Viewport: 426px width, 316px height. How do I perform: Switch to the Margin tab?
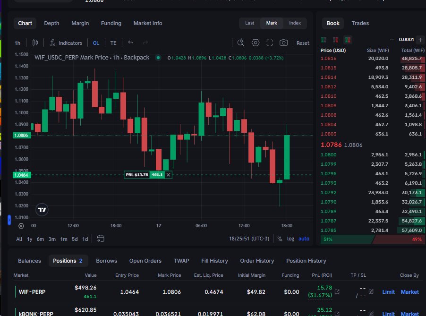pos(80,23)
